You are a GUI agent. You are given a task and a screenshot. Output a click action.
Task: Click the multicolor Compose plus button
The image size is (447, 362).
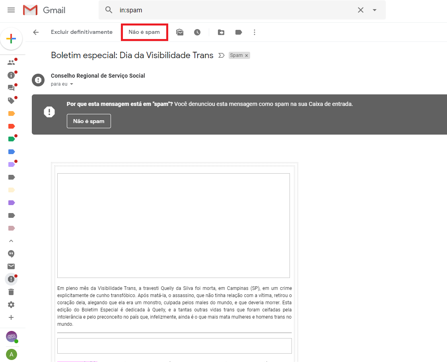11,39
